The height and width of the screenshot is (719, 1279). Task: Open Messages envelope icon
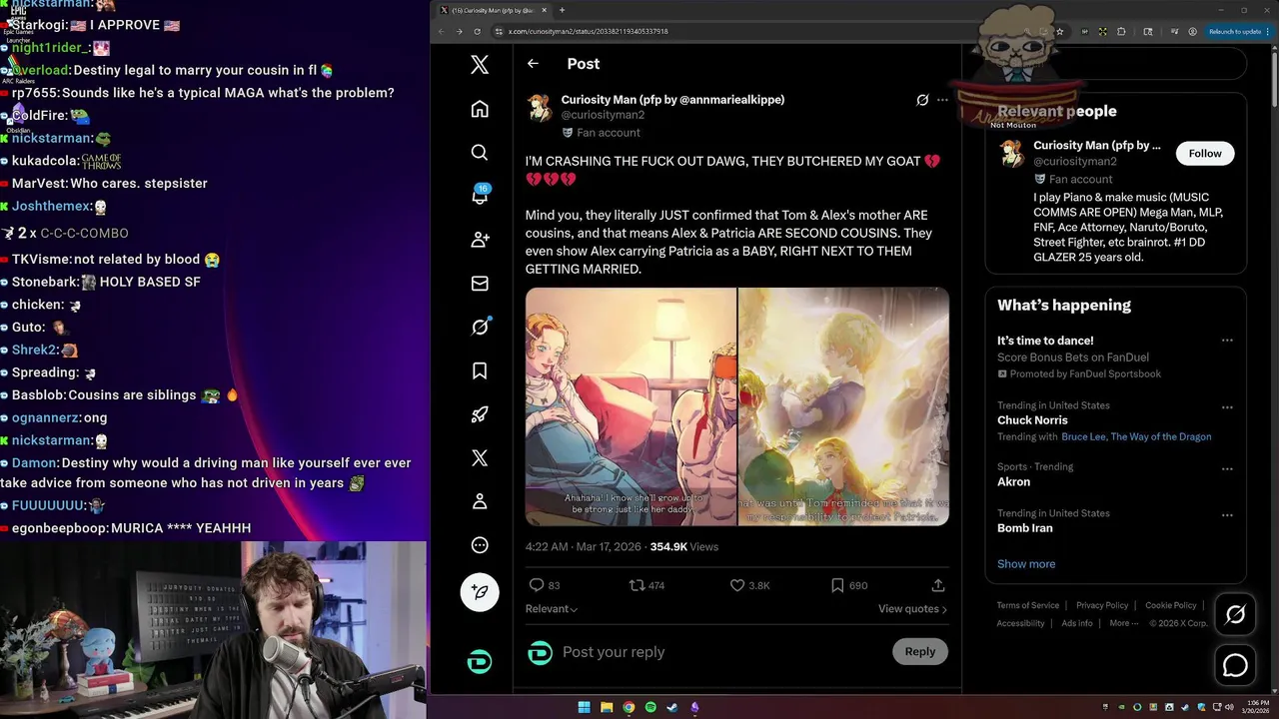click(480, 284)
